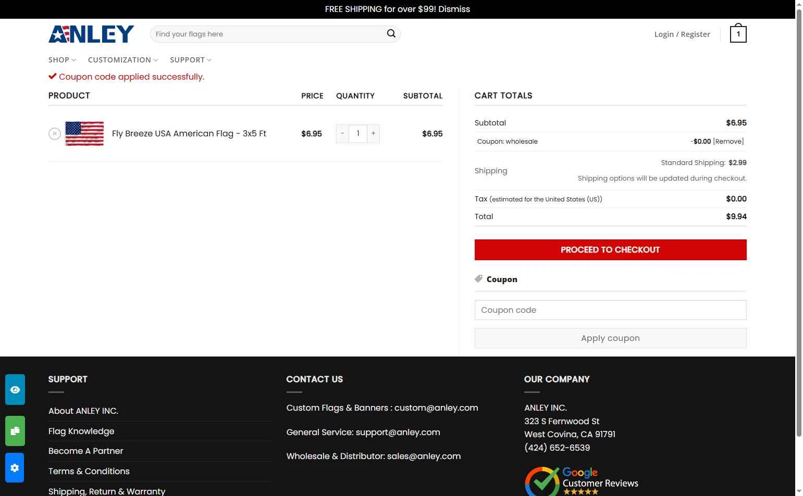Open the American flag product thumbnail
This screenshot has height=496, width=803.
click(84, 134)
